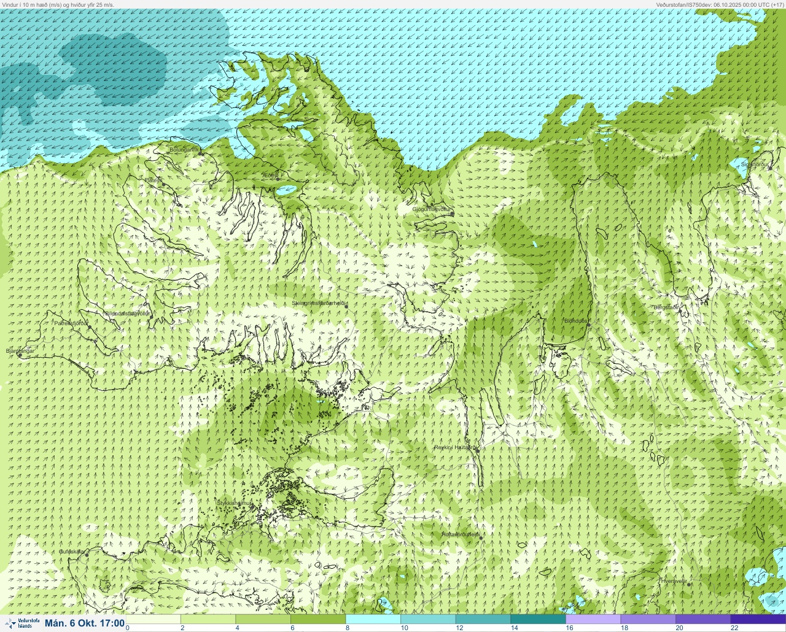Click the Flateyri station label
Viewport: 786px width, 632px height.
154,180
